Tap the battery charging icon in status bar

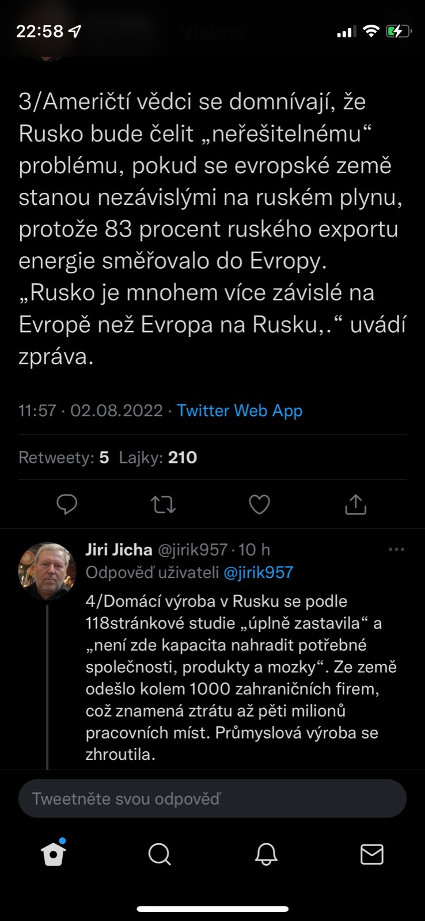pos(398,31)
